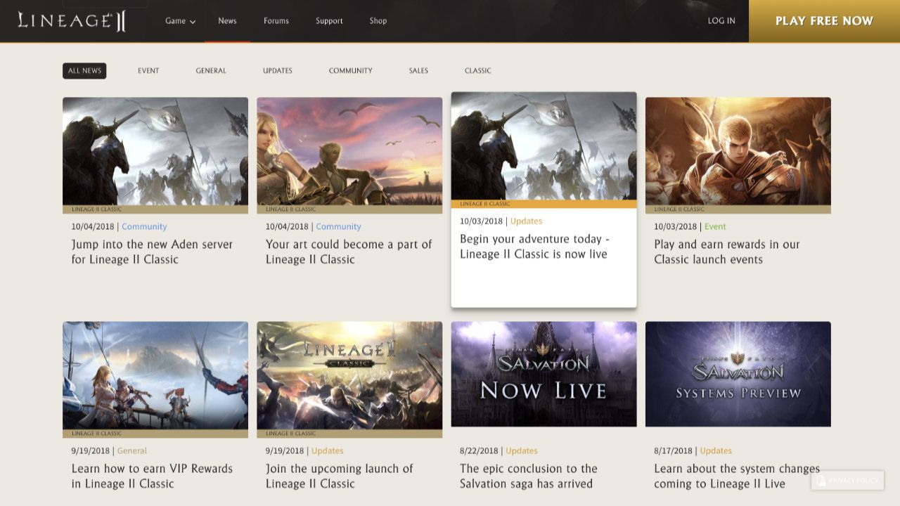Open the art contest article thumbnail
The image size is (900, 506).
click(x=349, y=151)
